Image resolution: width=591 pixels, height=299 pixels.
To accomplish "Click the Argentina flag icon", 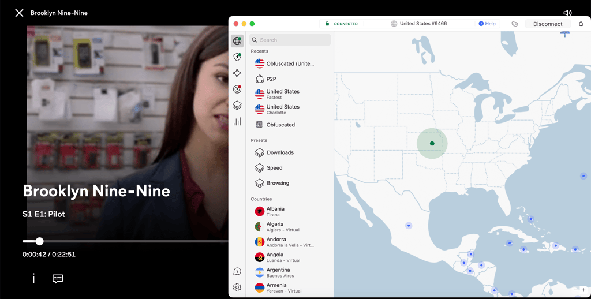I will tap(259, 272).
